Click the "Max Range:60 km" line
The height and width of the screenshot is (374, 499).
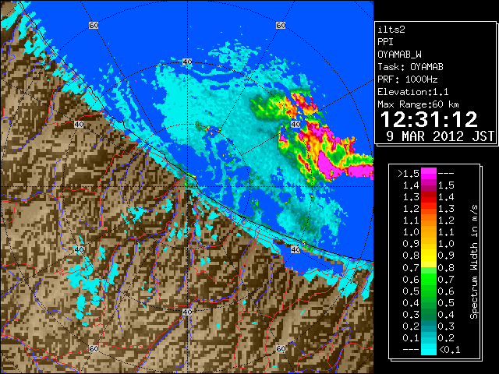[x=418, y=104]
